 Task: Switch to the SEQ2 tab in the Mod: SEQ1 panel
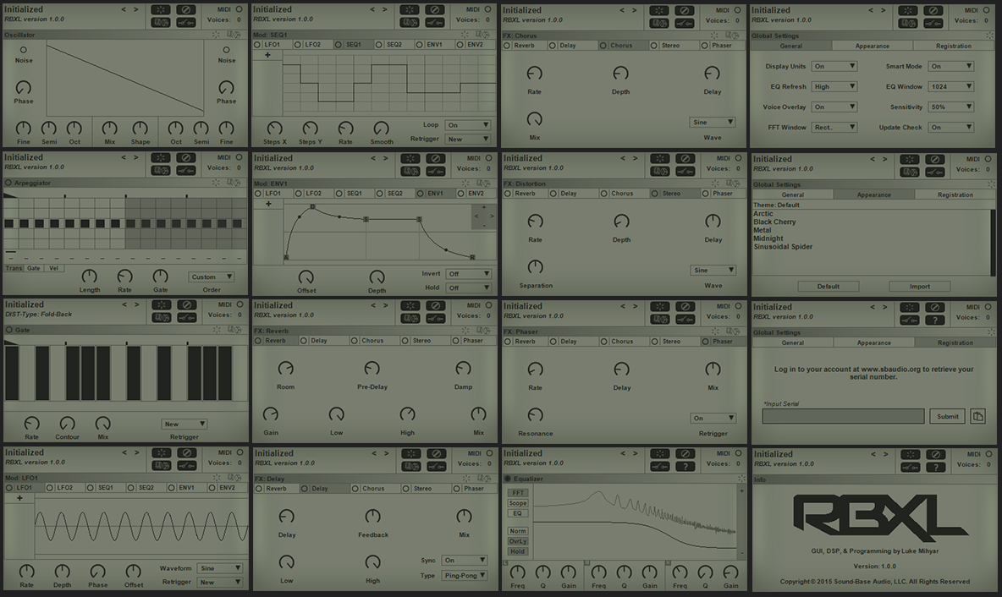(x=394, y=45)
